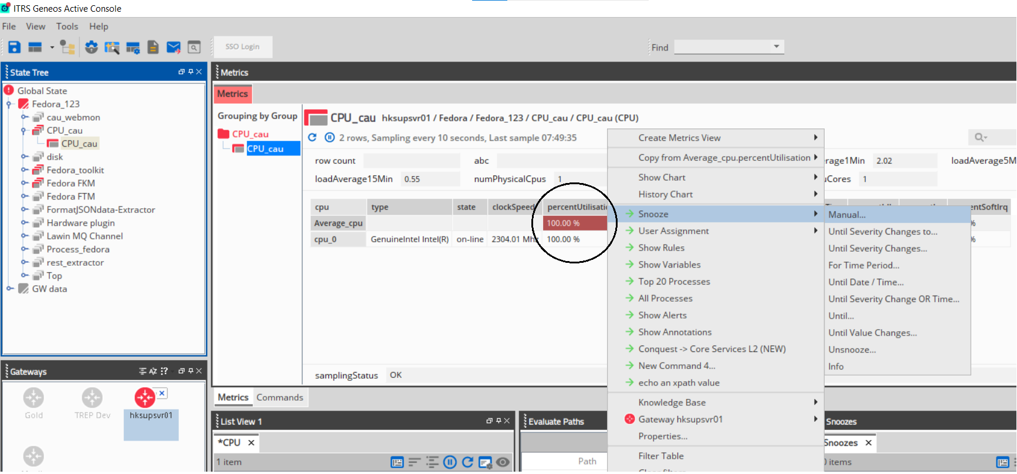Click the Gateways panel filter lines icon

click(x=143, y=371)
